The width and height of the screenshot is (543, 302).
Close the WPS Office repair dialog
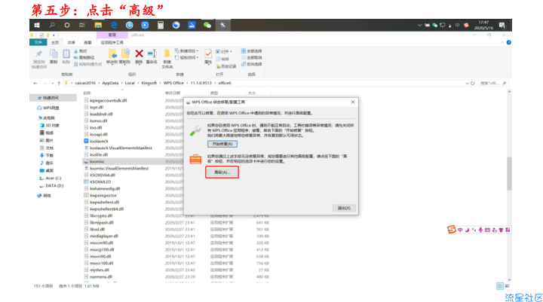click(x=352, y=102)
